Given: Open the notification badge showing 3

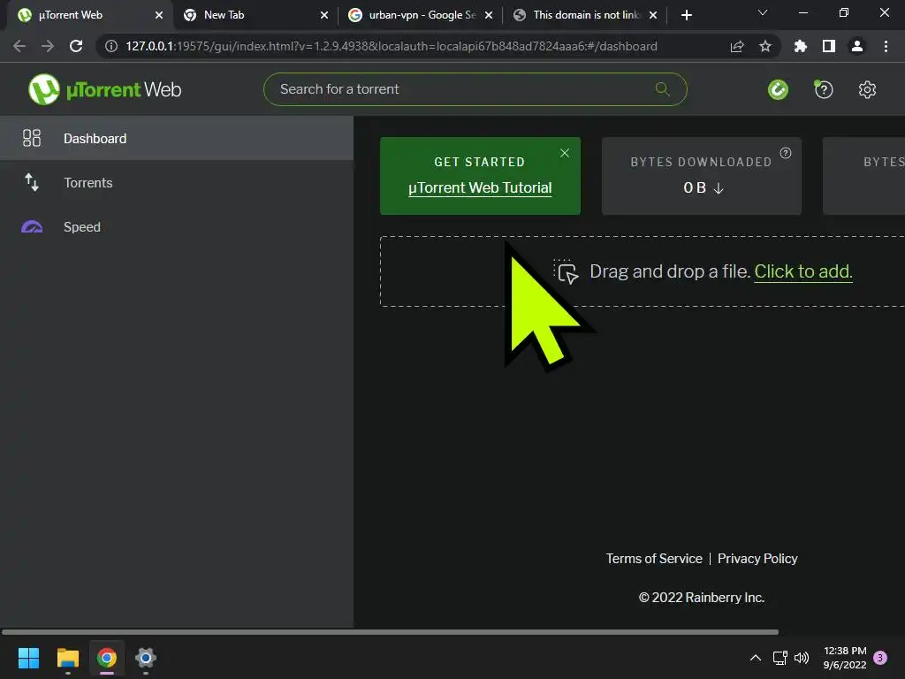Looking at the screenshot, I should pyautogui.click(x=880, y=657).
